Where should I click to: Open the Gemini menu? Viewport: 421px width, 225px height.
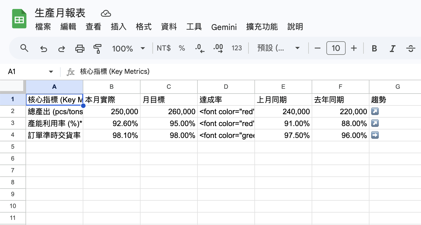[x=224, y=27]
